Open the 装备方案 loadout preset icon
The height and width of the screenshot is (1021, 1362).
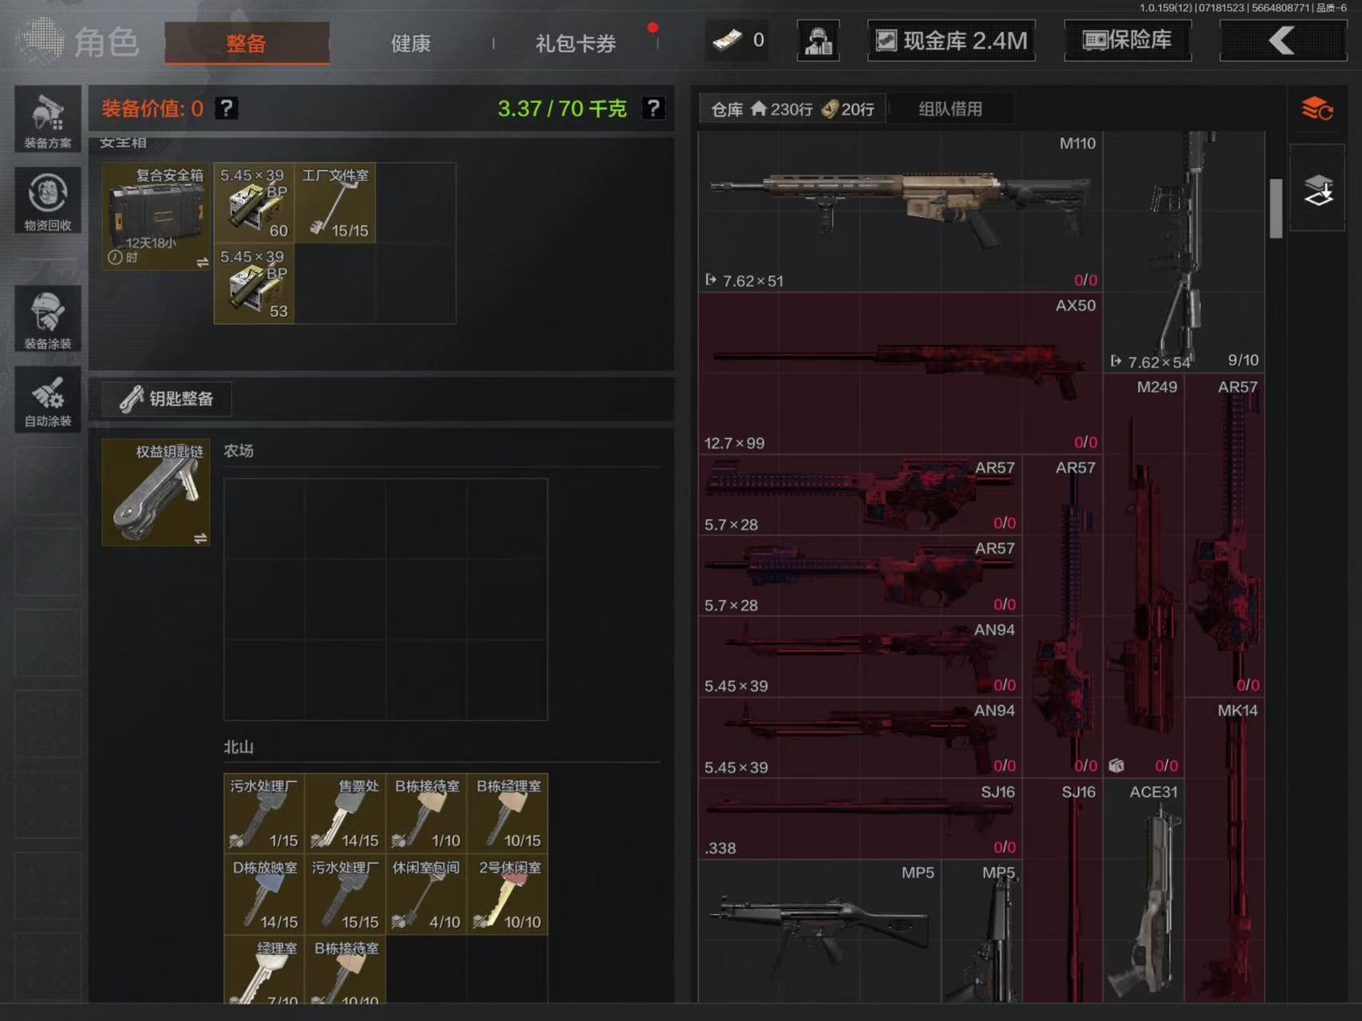click(x=48, y=120)
